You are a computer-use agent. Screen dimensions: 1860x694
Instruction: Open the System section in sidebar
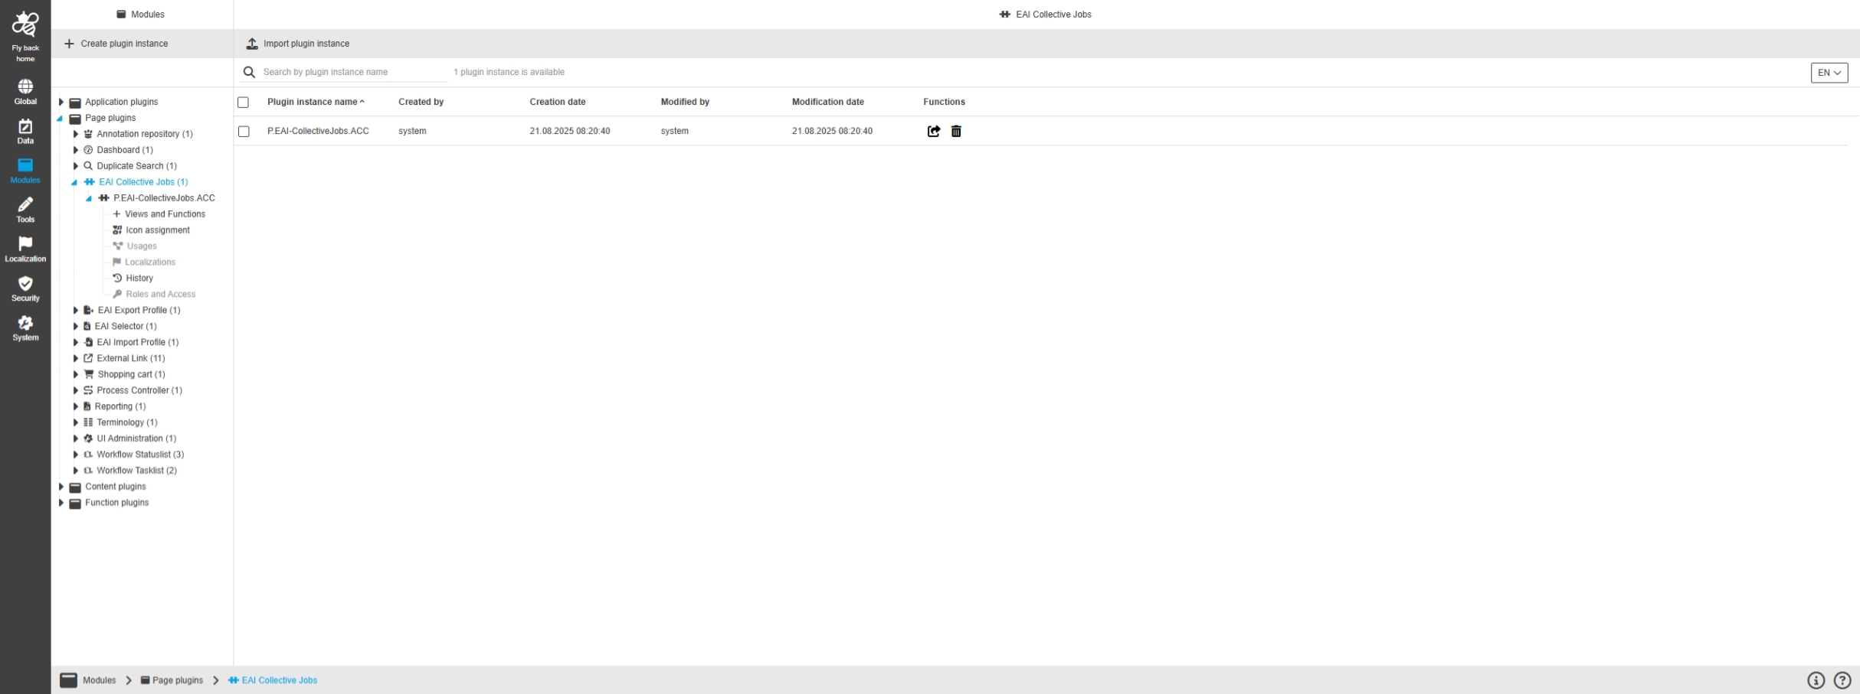[25, 328]
